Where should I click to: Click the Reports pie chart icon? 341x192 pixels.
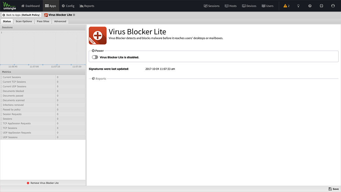pos(93,78)
